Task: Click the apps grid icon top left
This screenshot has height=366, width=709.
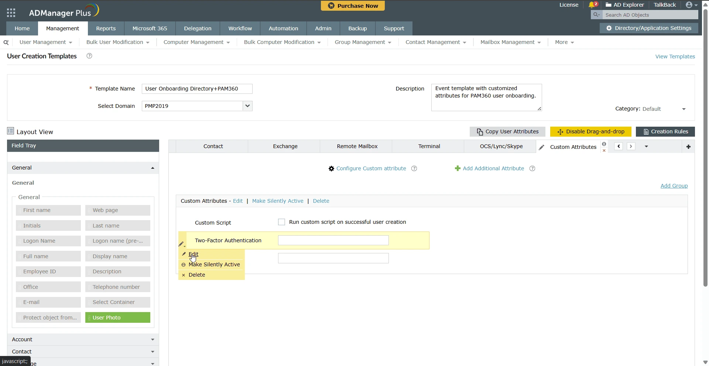Action: 11,12
